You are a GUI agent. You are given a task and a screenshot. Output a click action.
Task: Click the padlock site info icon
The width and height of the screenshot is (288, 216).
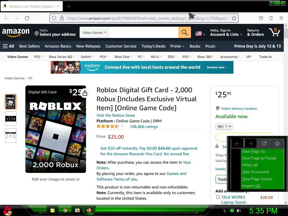(62, 18)
